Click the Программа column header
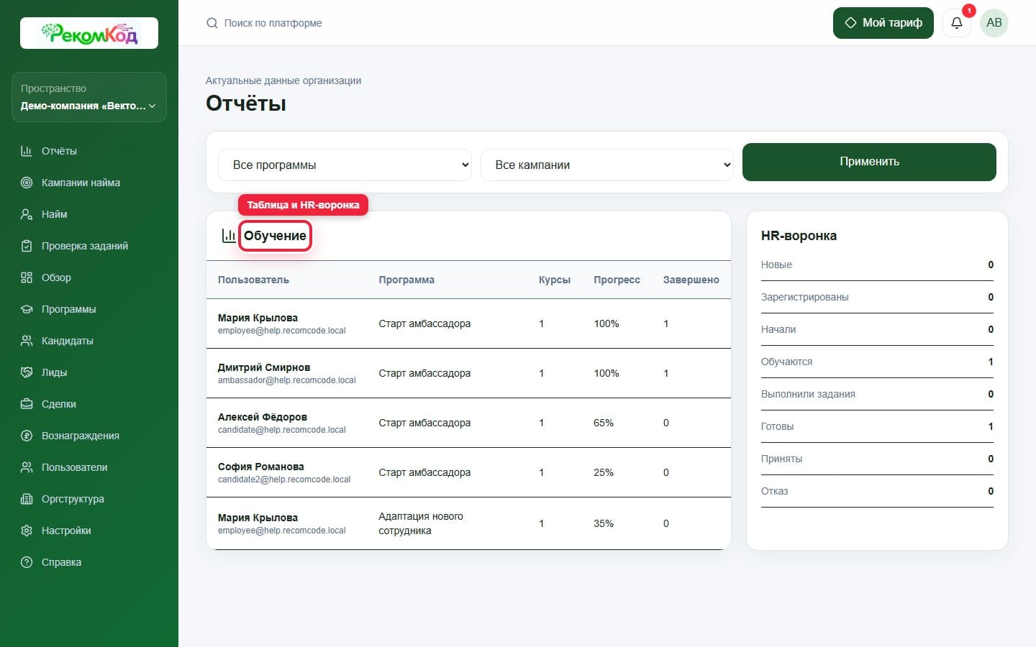1036x647 pixels. [x=406, y=280]
